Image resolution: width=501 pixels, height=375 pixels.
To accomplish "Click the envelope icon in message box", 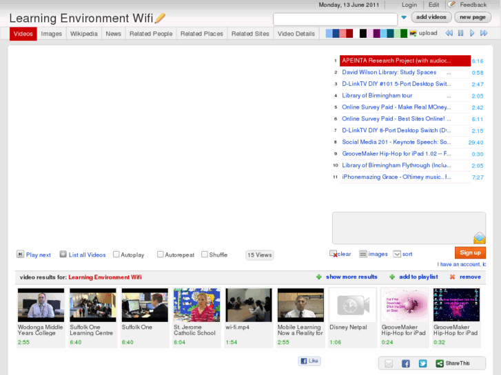I will click(x=479, y=238).
